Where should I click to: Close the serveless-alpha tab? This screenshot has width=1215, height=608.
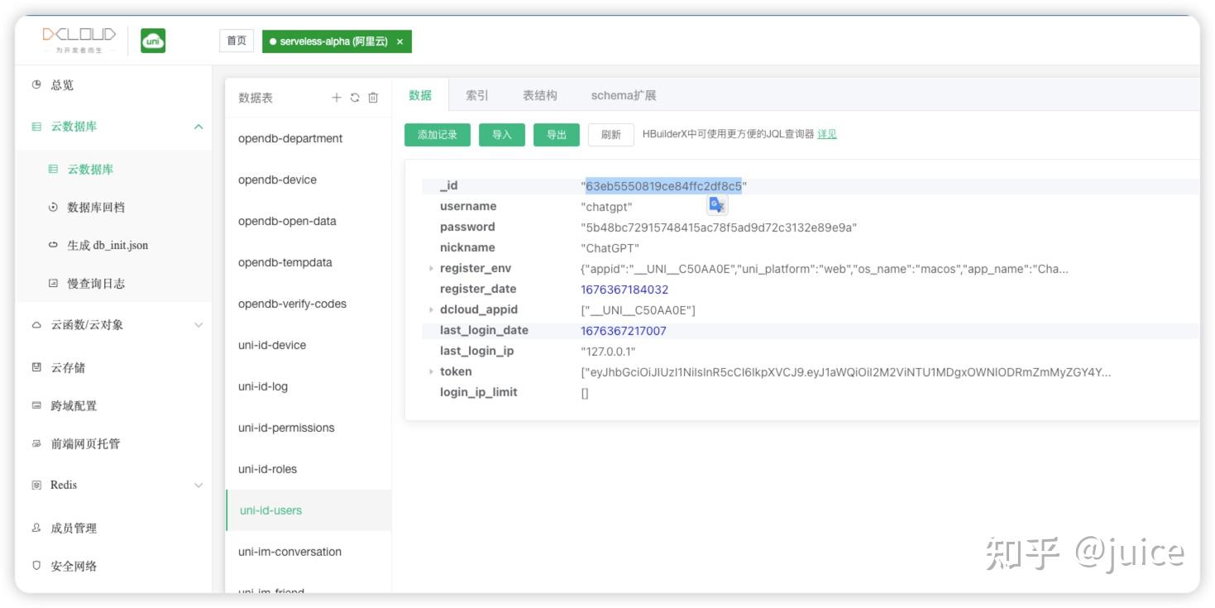click(x=399, y=41)
